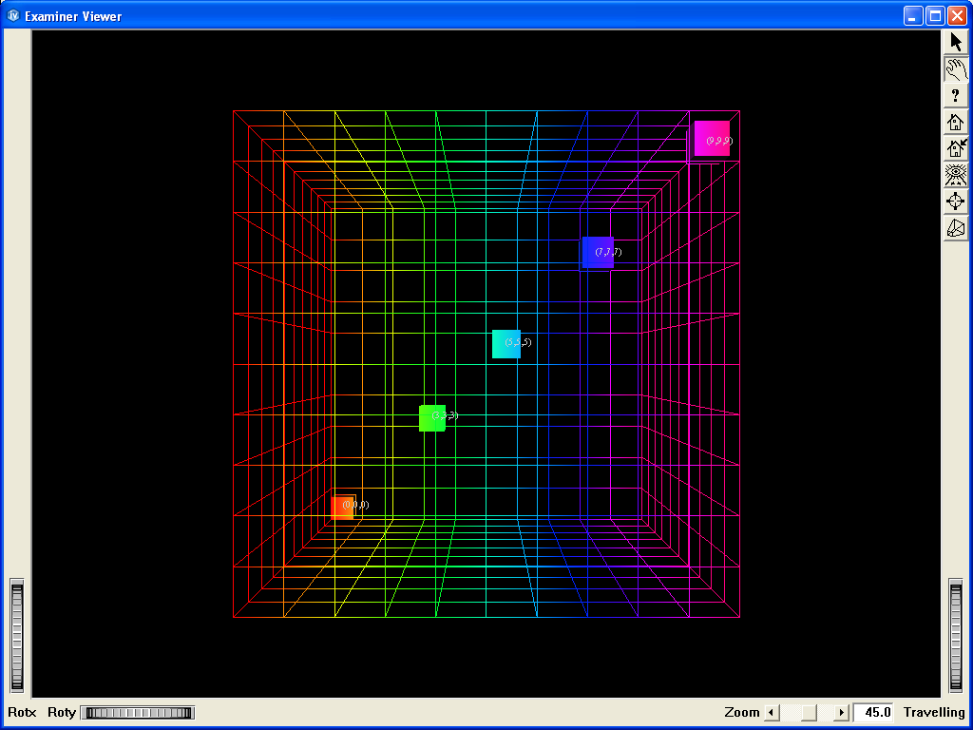Click the Zoom slider right arrow
The image size is (973, 730).
coord(841,713)
